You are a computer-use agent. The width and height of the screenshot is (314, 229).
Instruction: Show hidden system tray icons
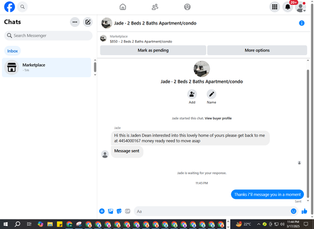(259, 224)
